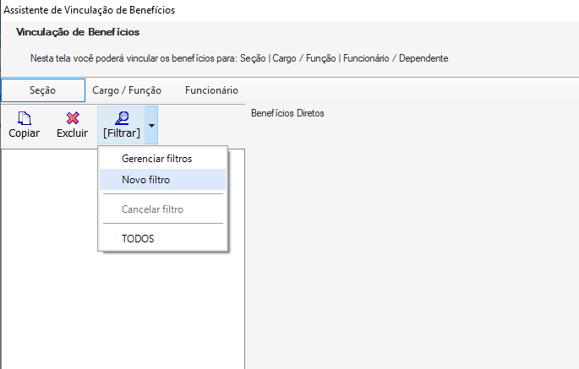Go to the Funcionário tab
The image size is (579, 369).
(211, 90)
